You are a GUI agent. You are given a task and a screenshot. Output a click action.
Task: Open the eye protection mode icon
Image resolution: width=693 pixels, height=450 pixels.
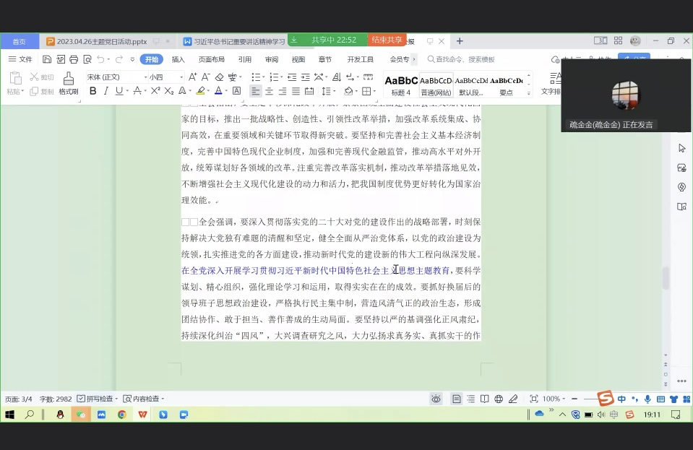coord(436,399)
